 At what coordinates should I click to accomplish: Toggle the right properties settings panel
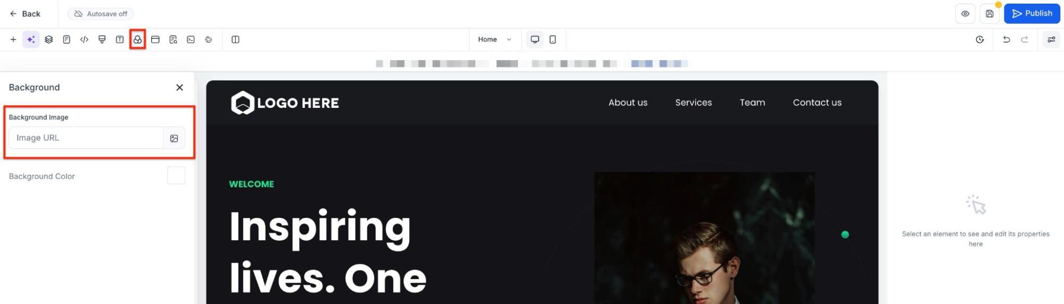tap(1051, 39)
